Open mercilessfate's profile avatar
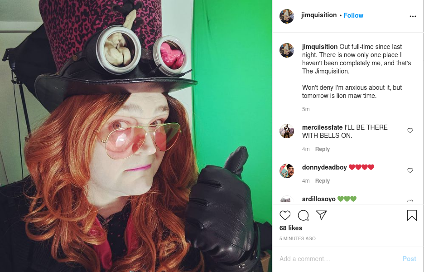The height and width of the screenshot is (272, 424). click(286, 131)
